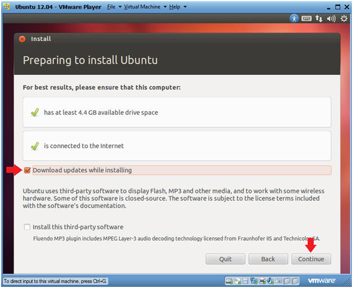Screen dimensions: 353x288
Task: Close the Install dialog with orange button
Action: pos(22,39)
